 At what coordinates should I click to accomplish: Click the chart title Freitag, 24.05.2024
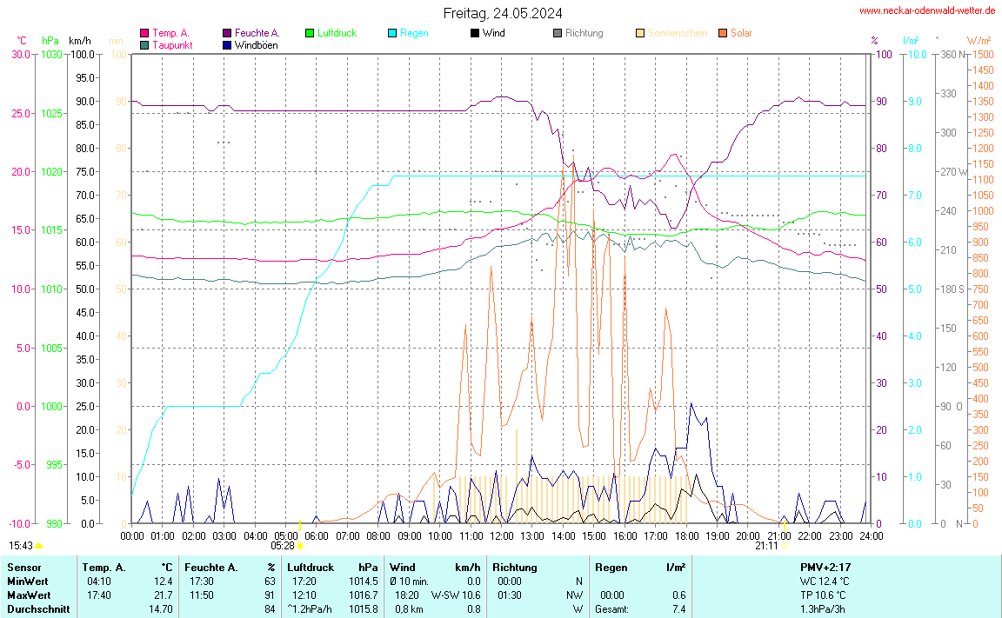pos(502,13)
